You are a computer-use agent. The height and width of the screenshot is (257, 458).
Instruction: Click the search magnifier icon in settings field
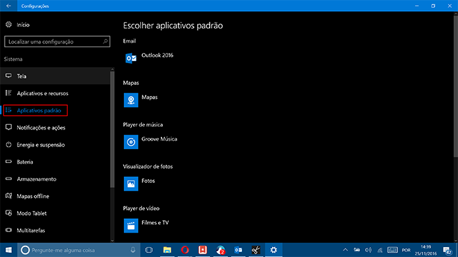(x=105, y=41)
